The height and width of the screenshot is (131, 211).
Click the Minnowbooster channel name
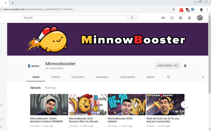60,64
